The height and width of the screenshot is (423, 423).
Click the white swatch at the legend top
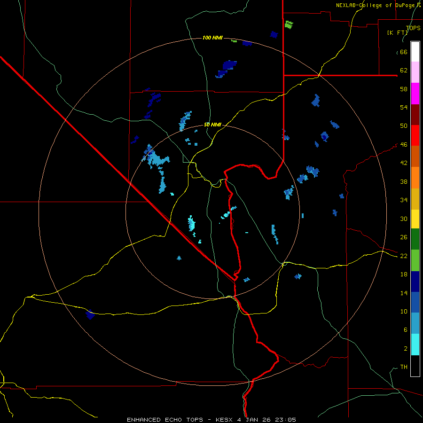(x=415, y=52)
